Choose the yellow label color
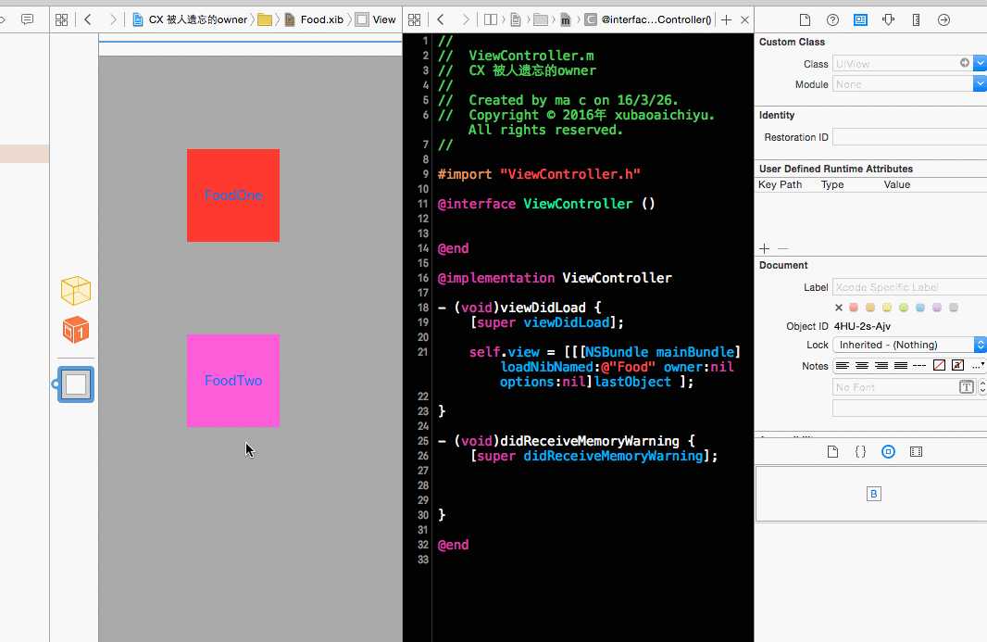Screen dimensions: 987x642 pyautogui.click(x=887, y=308)
